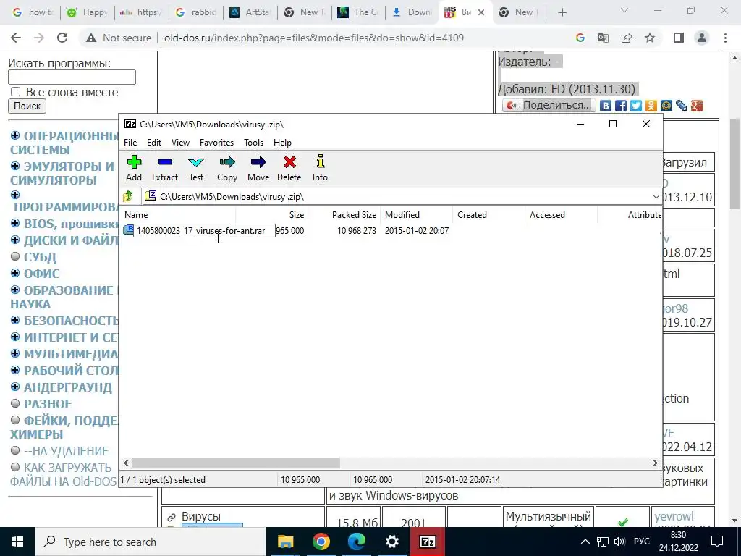Image resolution: width=741 pixels, height=556 pixels.
Task: Open the View menu
Action: coord(180,143)
